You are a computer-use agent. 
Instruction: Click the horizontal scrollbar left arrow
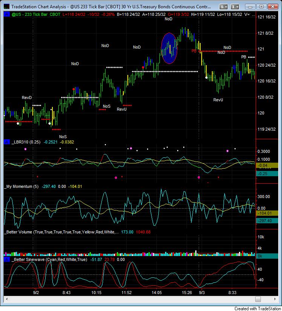click(x=7, y=299)
